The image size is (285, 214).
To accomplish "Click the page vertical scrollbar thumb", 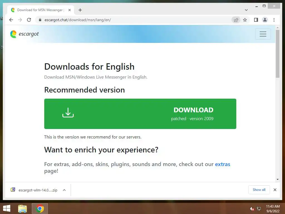I will [277, 54].
